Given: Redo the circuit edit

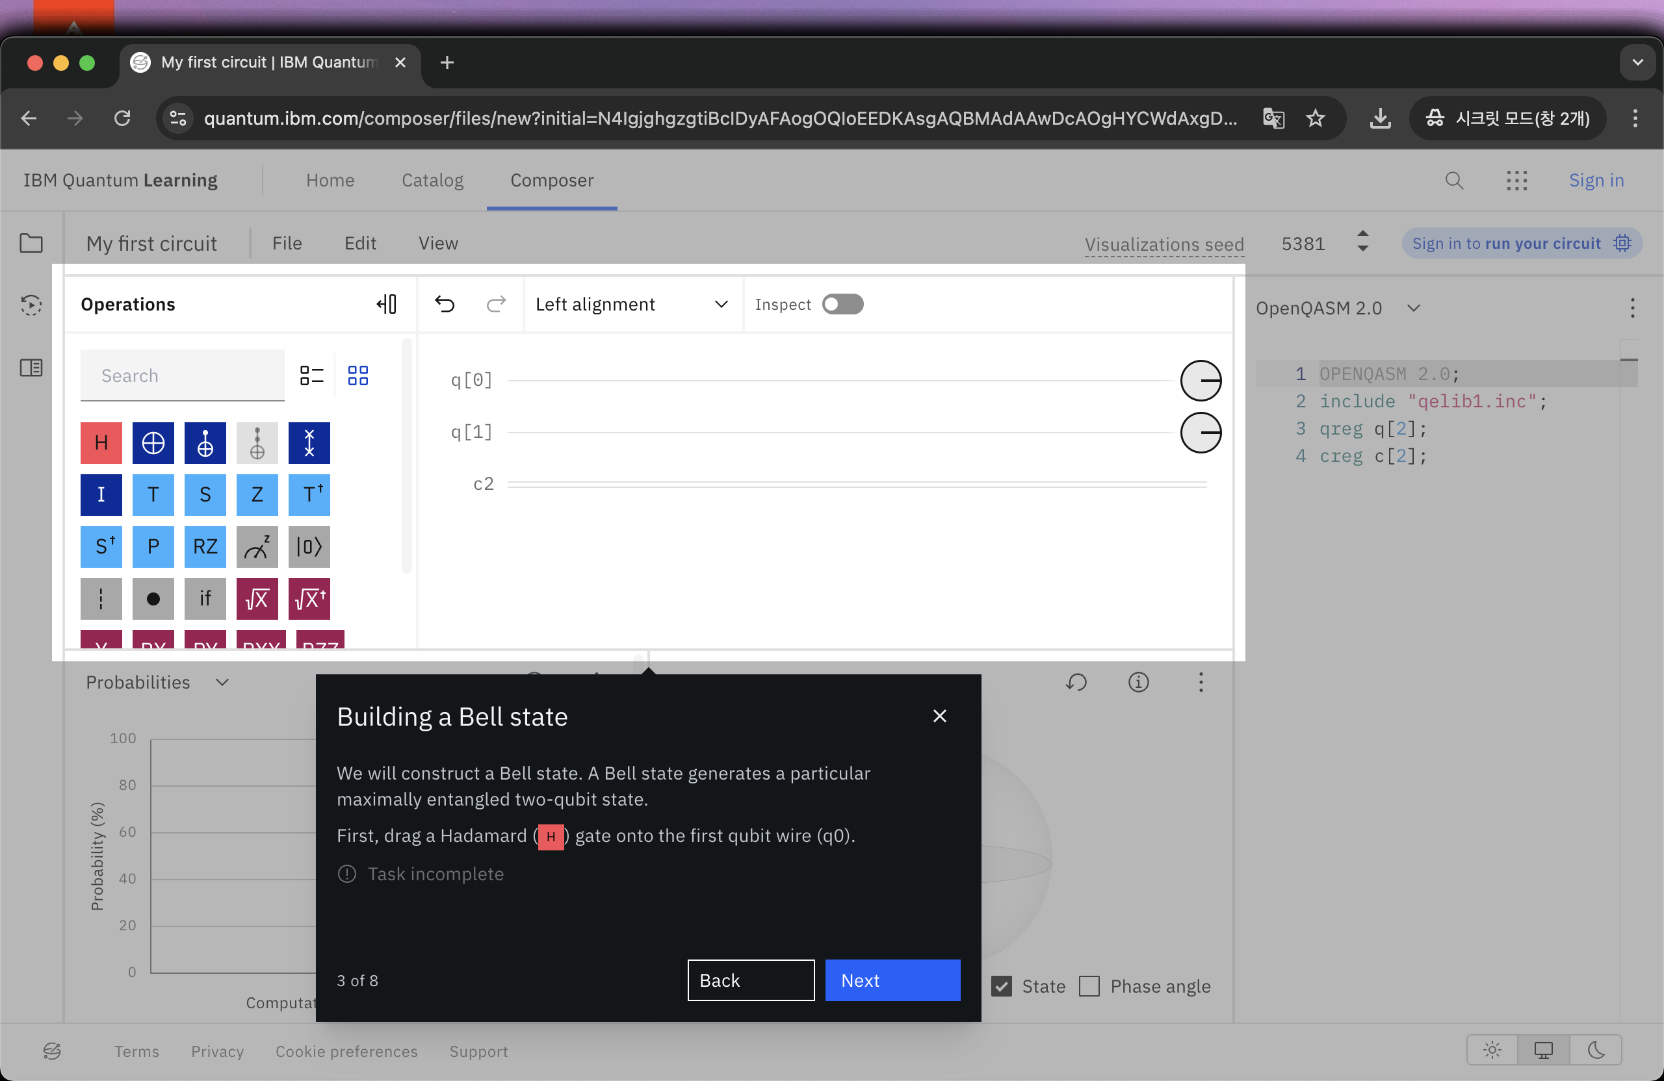Looking at the screenshot, I should [497, 304].
